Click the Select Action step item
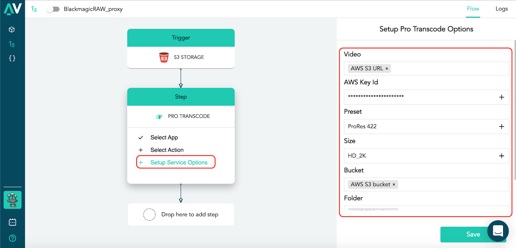 pyautogui.click(x=167, y=150)
